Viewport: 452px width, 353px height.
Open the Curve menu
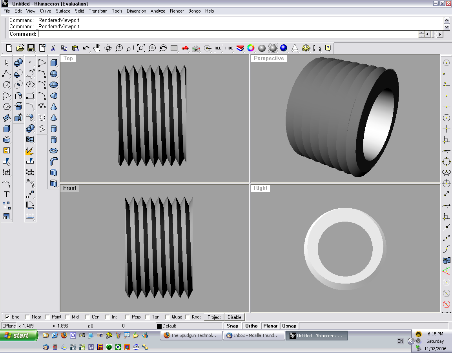[x=46, y=11]
